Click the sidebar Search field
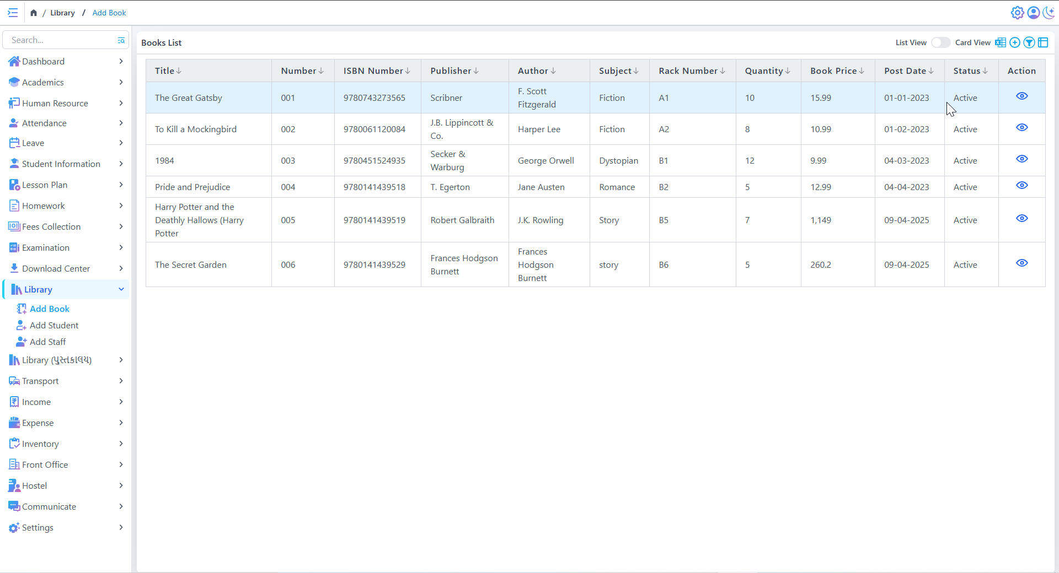The height and width of the screenshot is (573, 1059). [x=61, y=40]
